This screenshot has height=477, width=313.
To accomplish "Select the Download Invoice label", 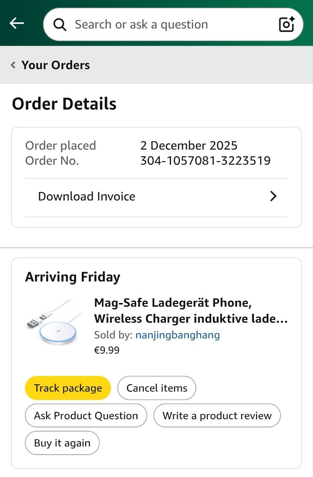I will [x=87, y=196].
